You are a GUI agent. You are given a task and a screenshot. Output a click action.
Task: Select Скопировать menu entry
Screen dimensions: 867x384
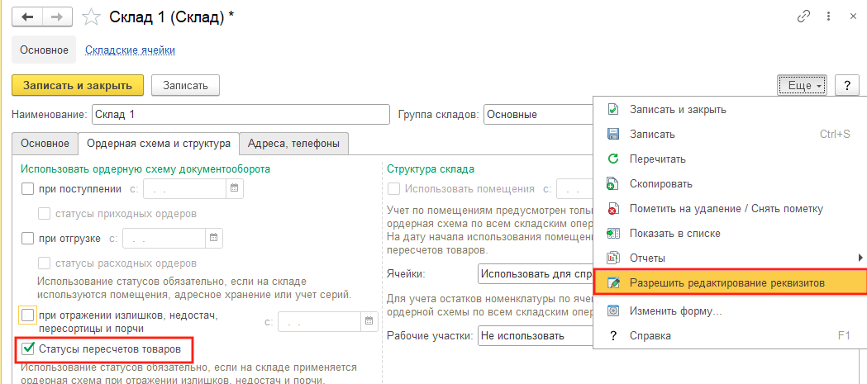tap(730, 184)
